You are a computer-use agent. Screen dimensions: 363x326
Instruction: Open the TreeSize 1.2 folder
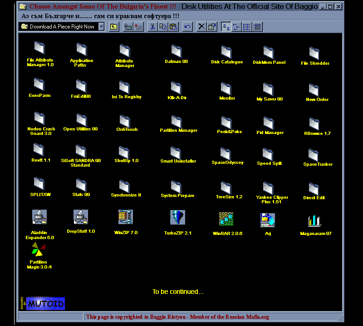(226, 188)
